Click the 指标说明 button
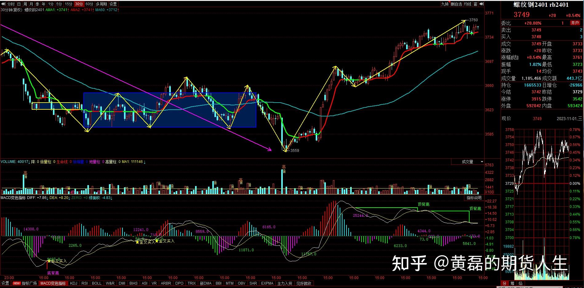584x288 pixels. [x=474, y=198]
